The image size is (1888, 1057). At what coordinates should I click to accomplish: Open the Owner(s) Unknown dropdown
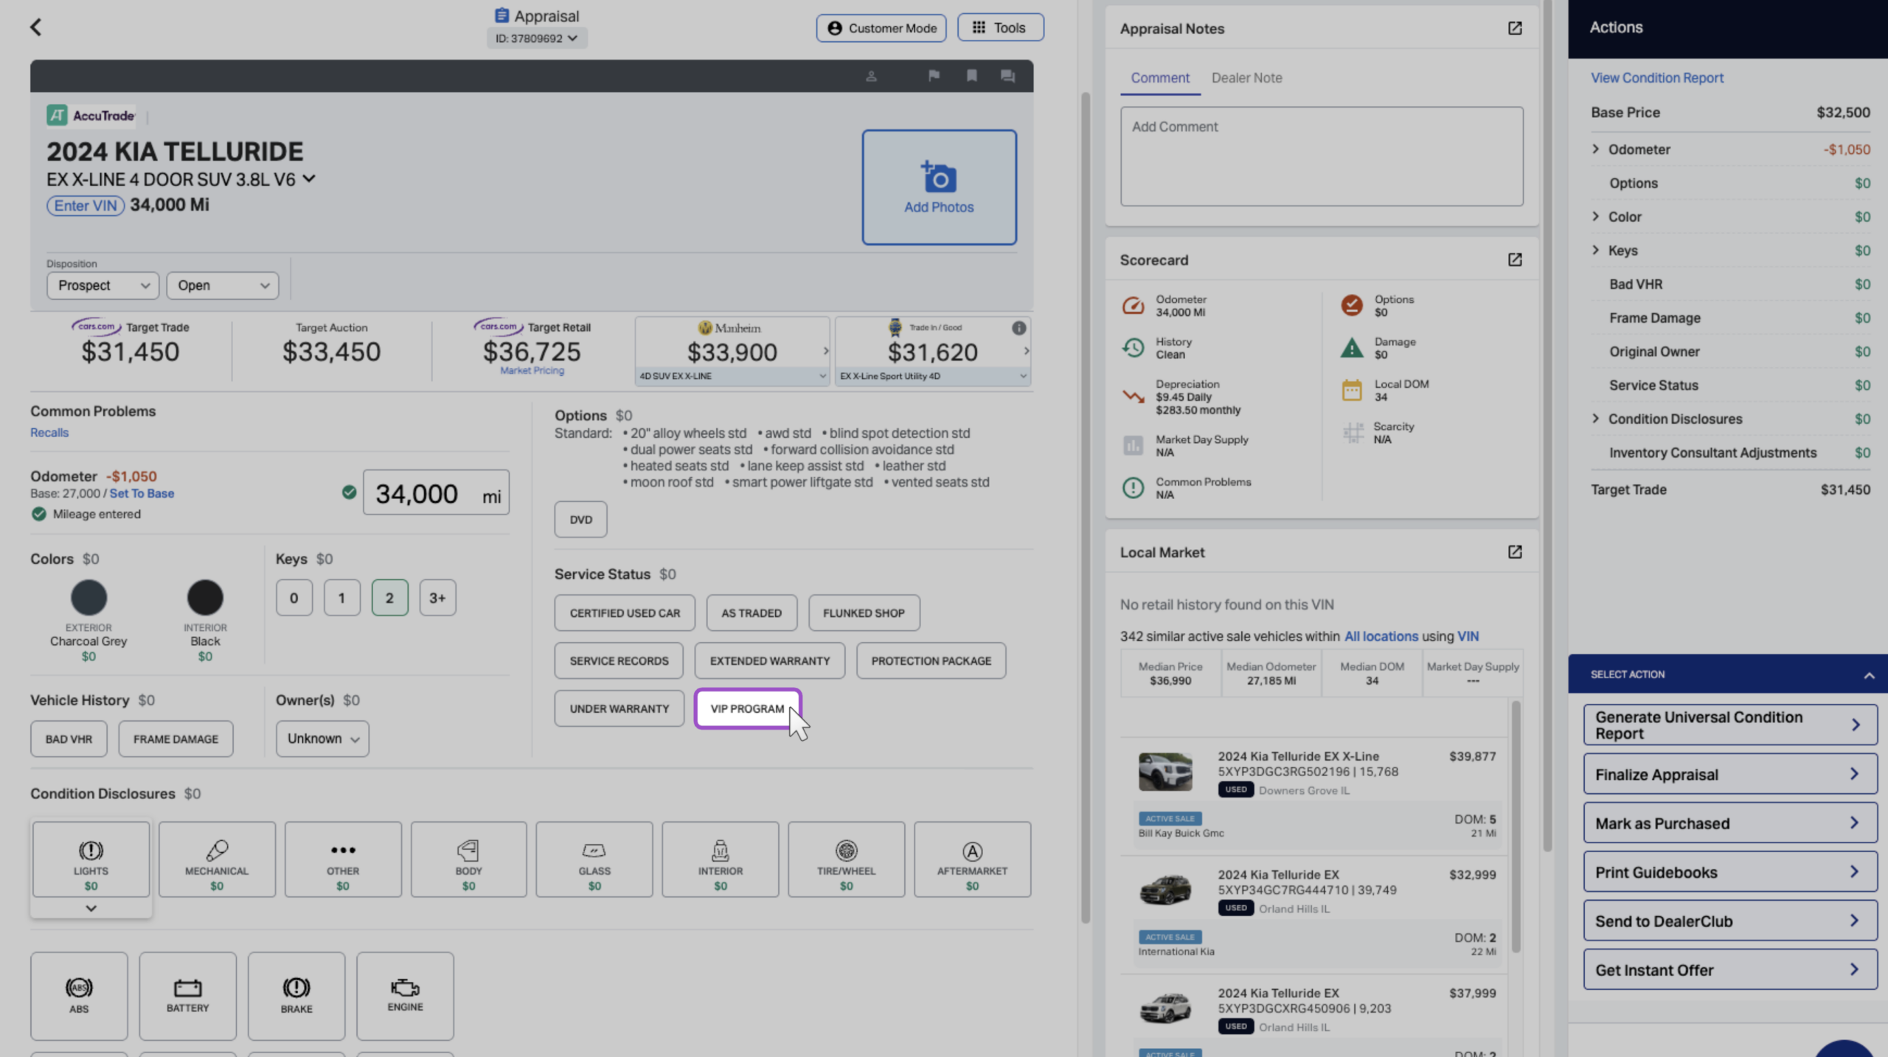click(x=322, y=739)
